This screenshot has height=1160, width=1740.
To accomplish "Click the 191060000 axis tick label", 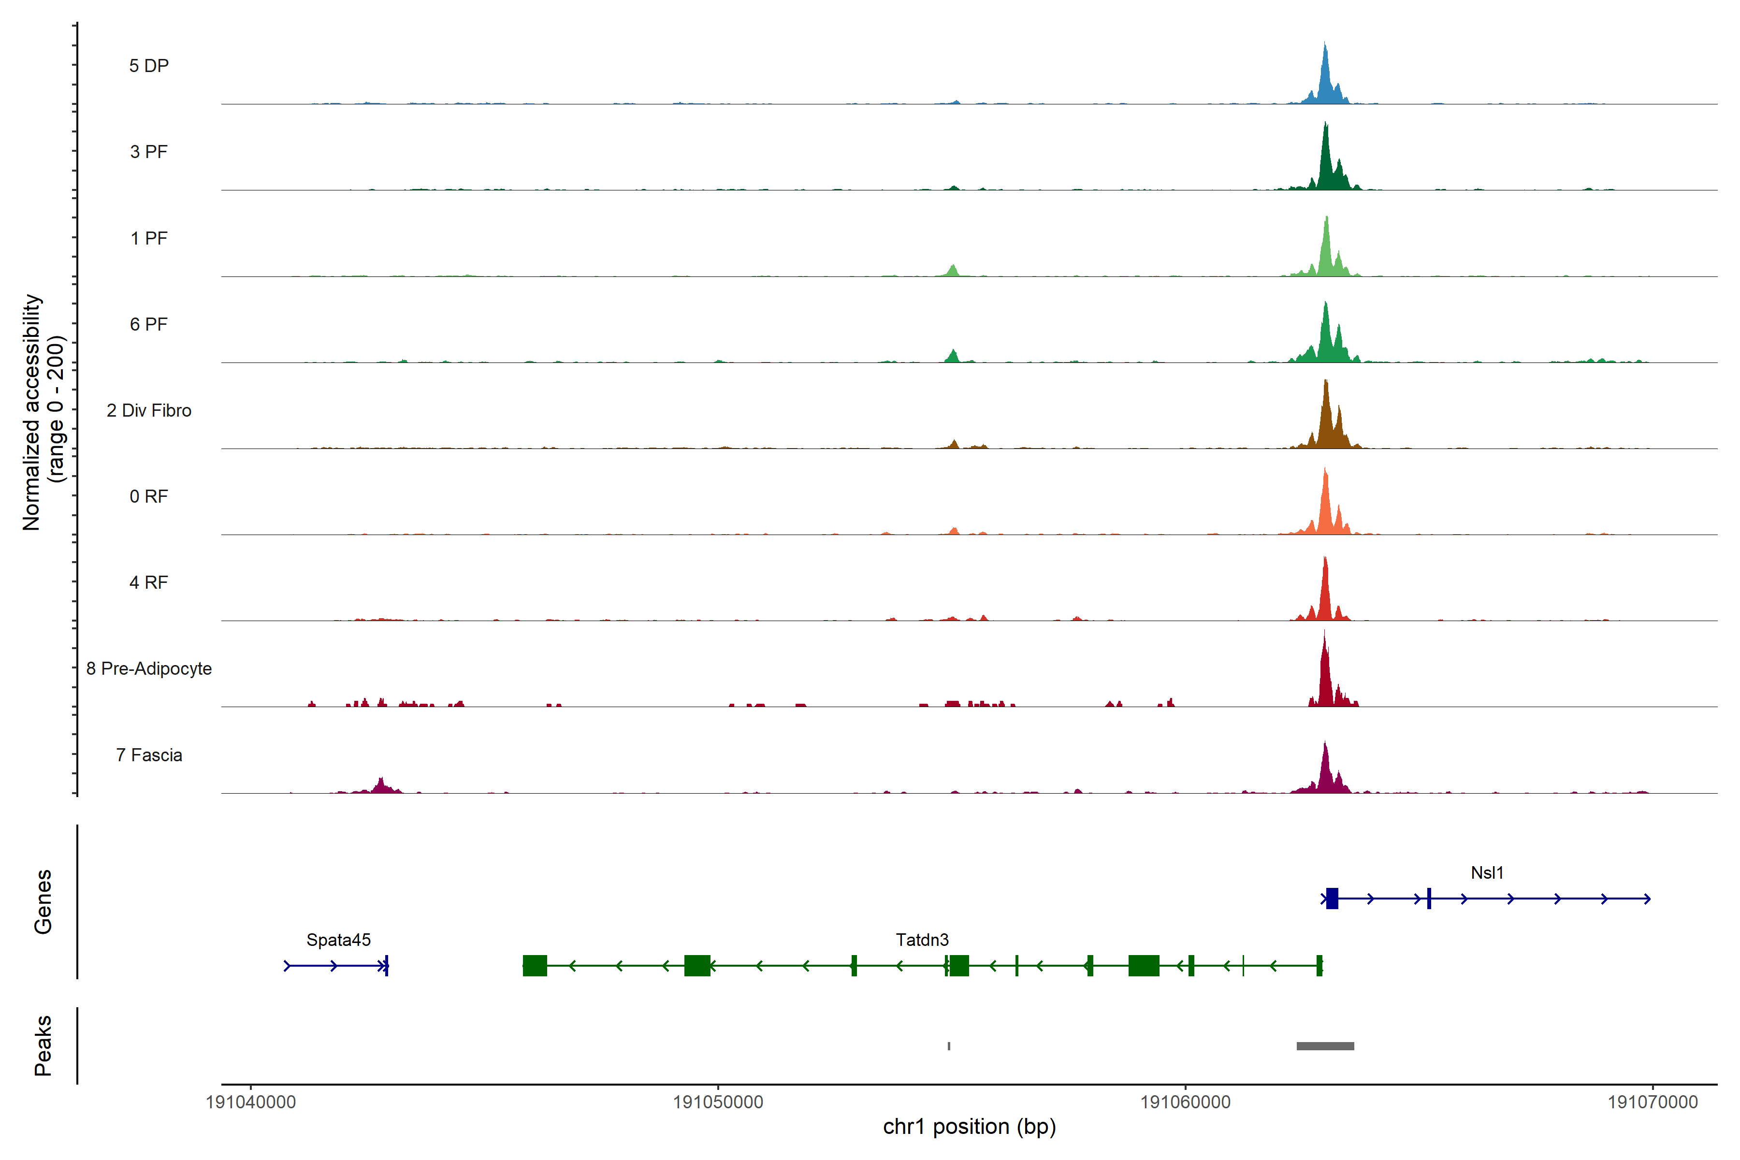I will (x=1185, y=1102).
